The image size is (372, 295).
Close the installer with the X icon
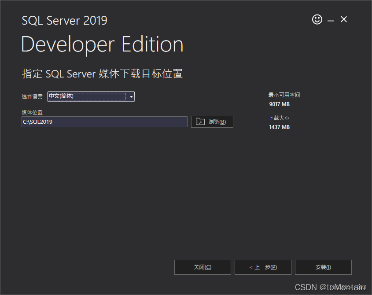(x=344, y=19)
